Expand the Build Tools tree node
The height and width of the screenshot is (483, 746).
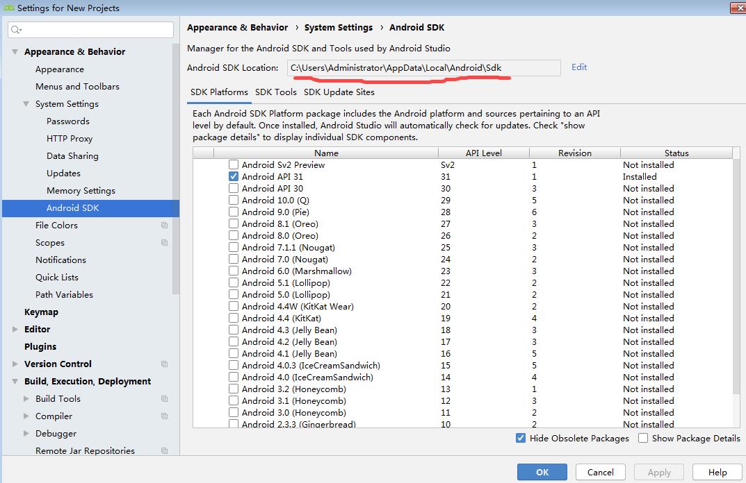[26, 398]
